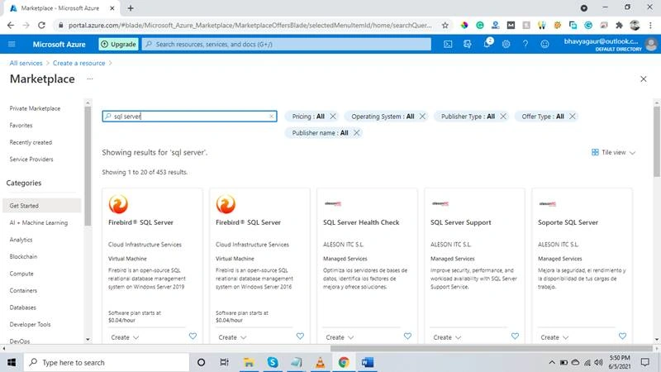The width and height of the screenshot is (661, 372).
Task: Open Private Marketplace in the sidebar
Action: [x=35, y=108]
